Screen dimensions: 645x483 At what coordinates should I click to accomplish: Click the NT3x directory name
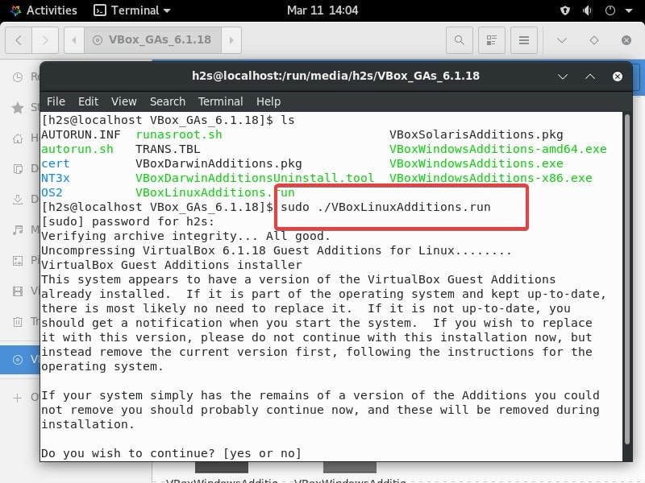click(x=56, y=178)
